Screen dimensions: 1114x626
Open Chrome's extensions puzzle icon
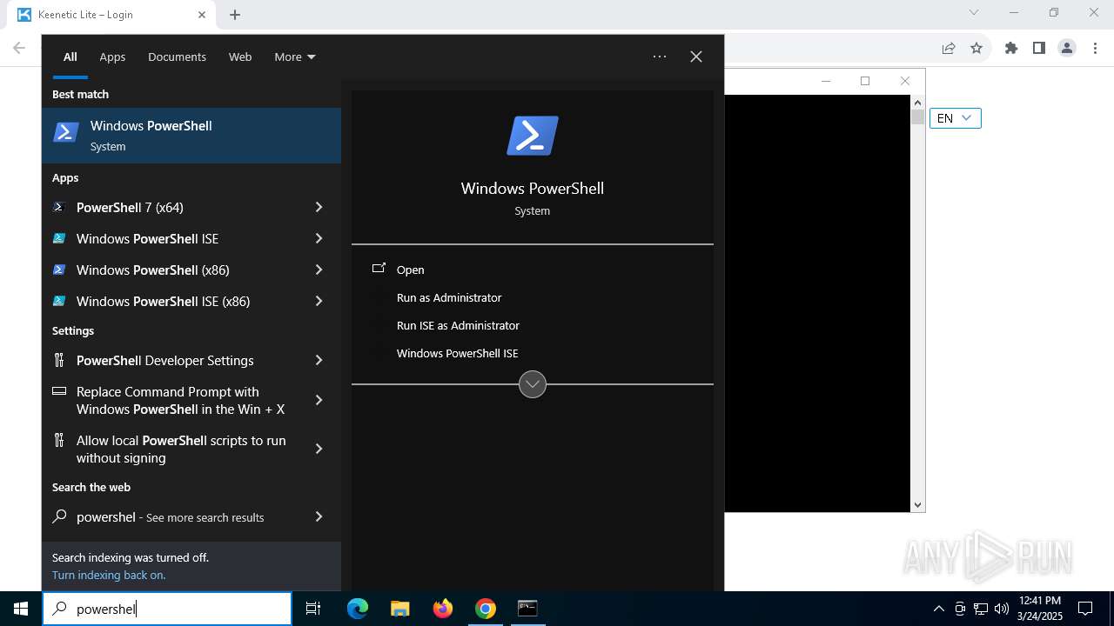tap(1011, 48)
